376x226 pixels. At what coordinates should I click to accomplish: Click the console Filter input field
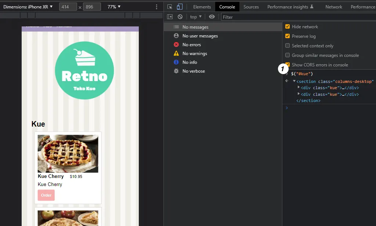click(298, 17)
